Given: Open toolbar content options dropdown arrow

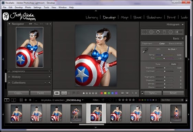Looking at the screenshot, I should [x=136, y=93].
